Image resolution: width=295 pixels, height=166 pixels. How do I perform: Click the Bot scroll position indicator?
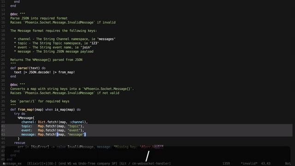click(288, 164)
